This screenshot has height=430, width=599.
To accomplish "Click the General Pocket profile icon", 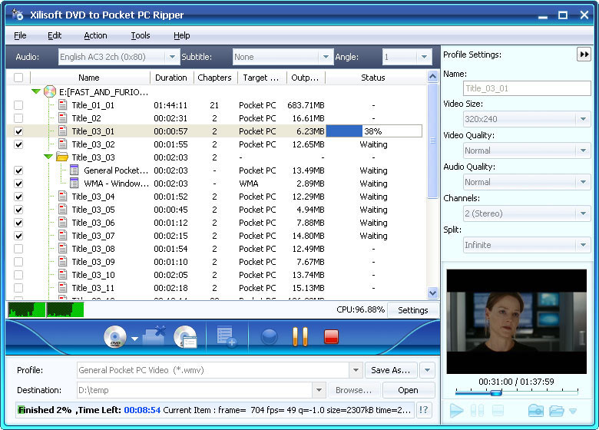I will [x=74, y=170].
